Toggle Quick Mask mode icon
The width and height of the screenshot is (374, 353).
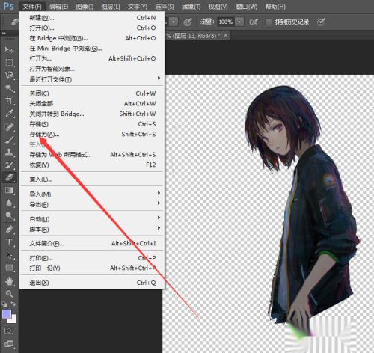[9, 331]
